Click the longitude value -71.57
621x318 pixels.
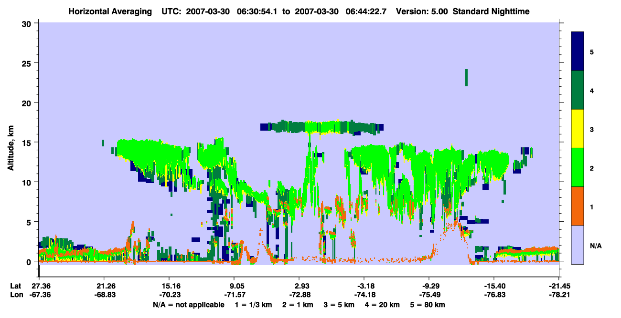tap(234, 295)
